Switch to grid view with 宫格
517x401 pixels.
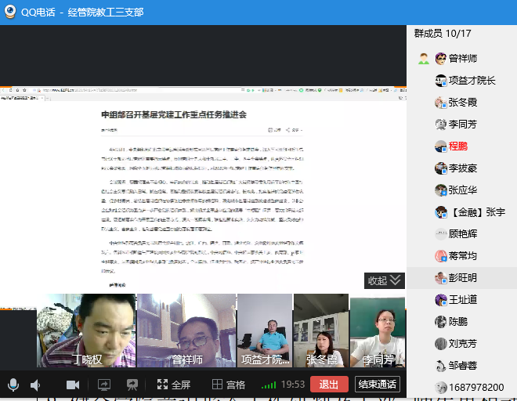click(228, 385)
